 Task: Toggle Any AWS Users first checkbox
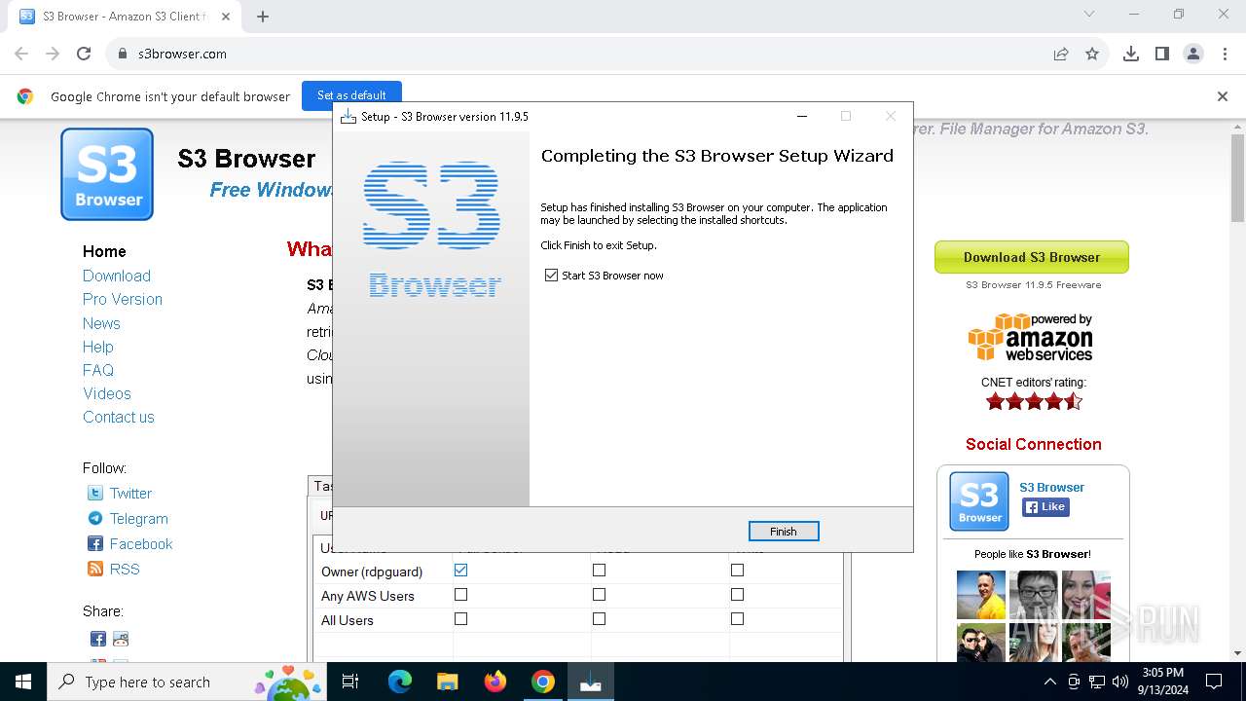click(x=461, y=595)
